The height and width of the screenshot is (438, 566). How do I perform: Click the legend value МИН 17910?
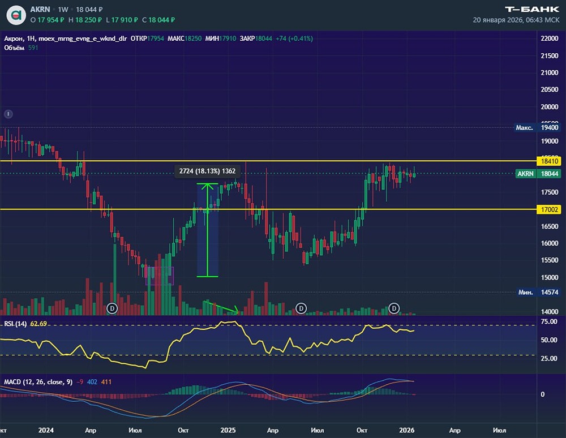[221, 38]
